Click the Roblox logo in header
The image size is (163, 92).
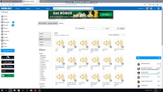pyautogui.click(x=6, y=8)
